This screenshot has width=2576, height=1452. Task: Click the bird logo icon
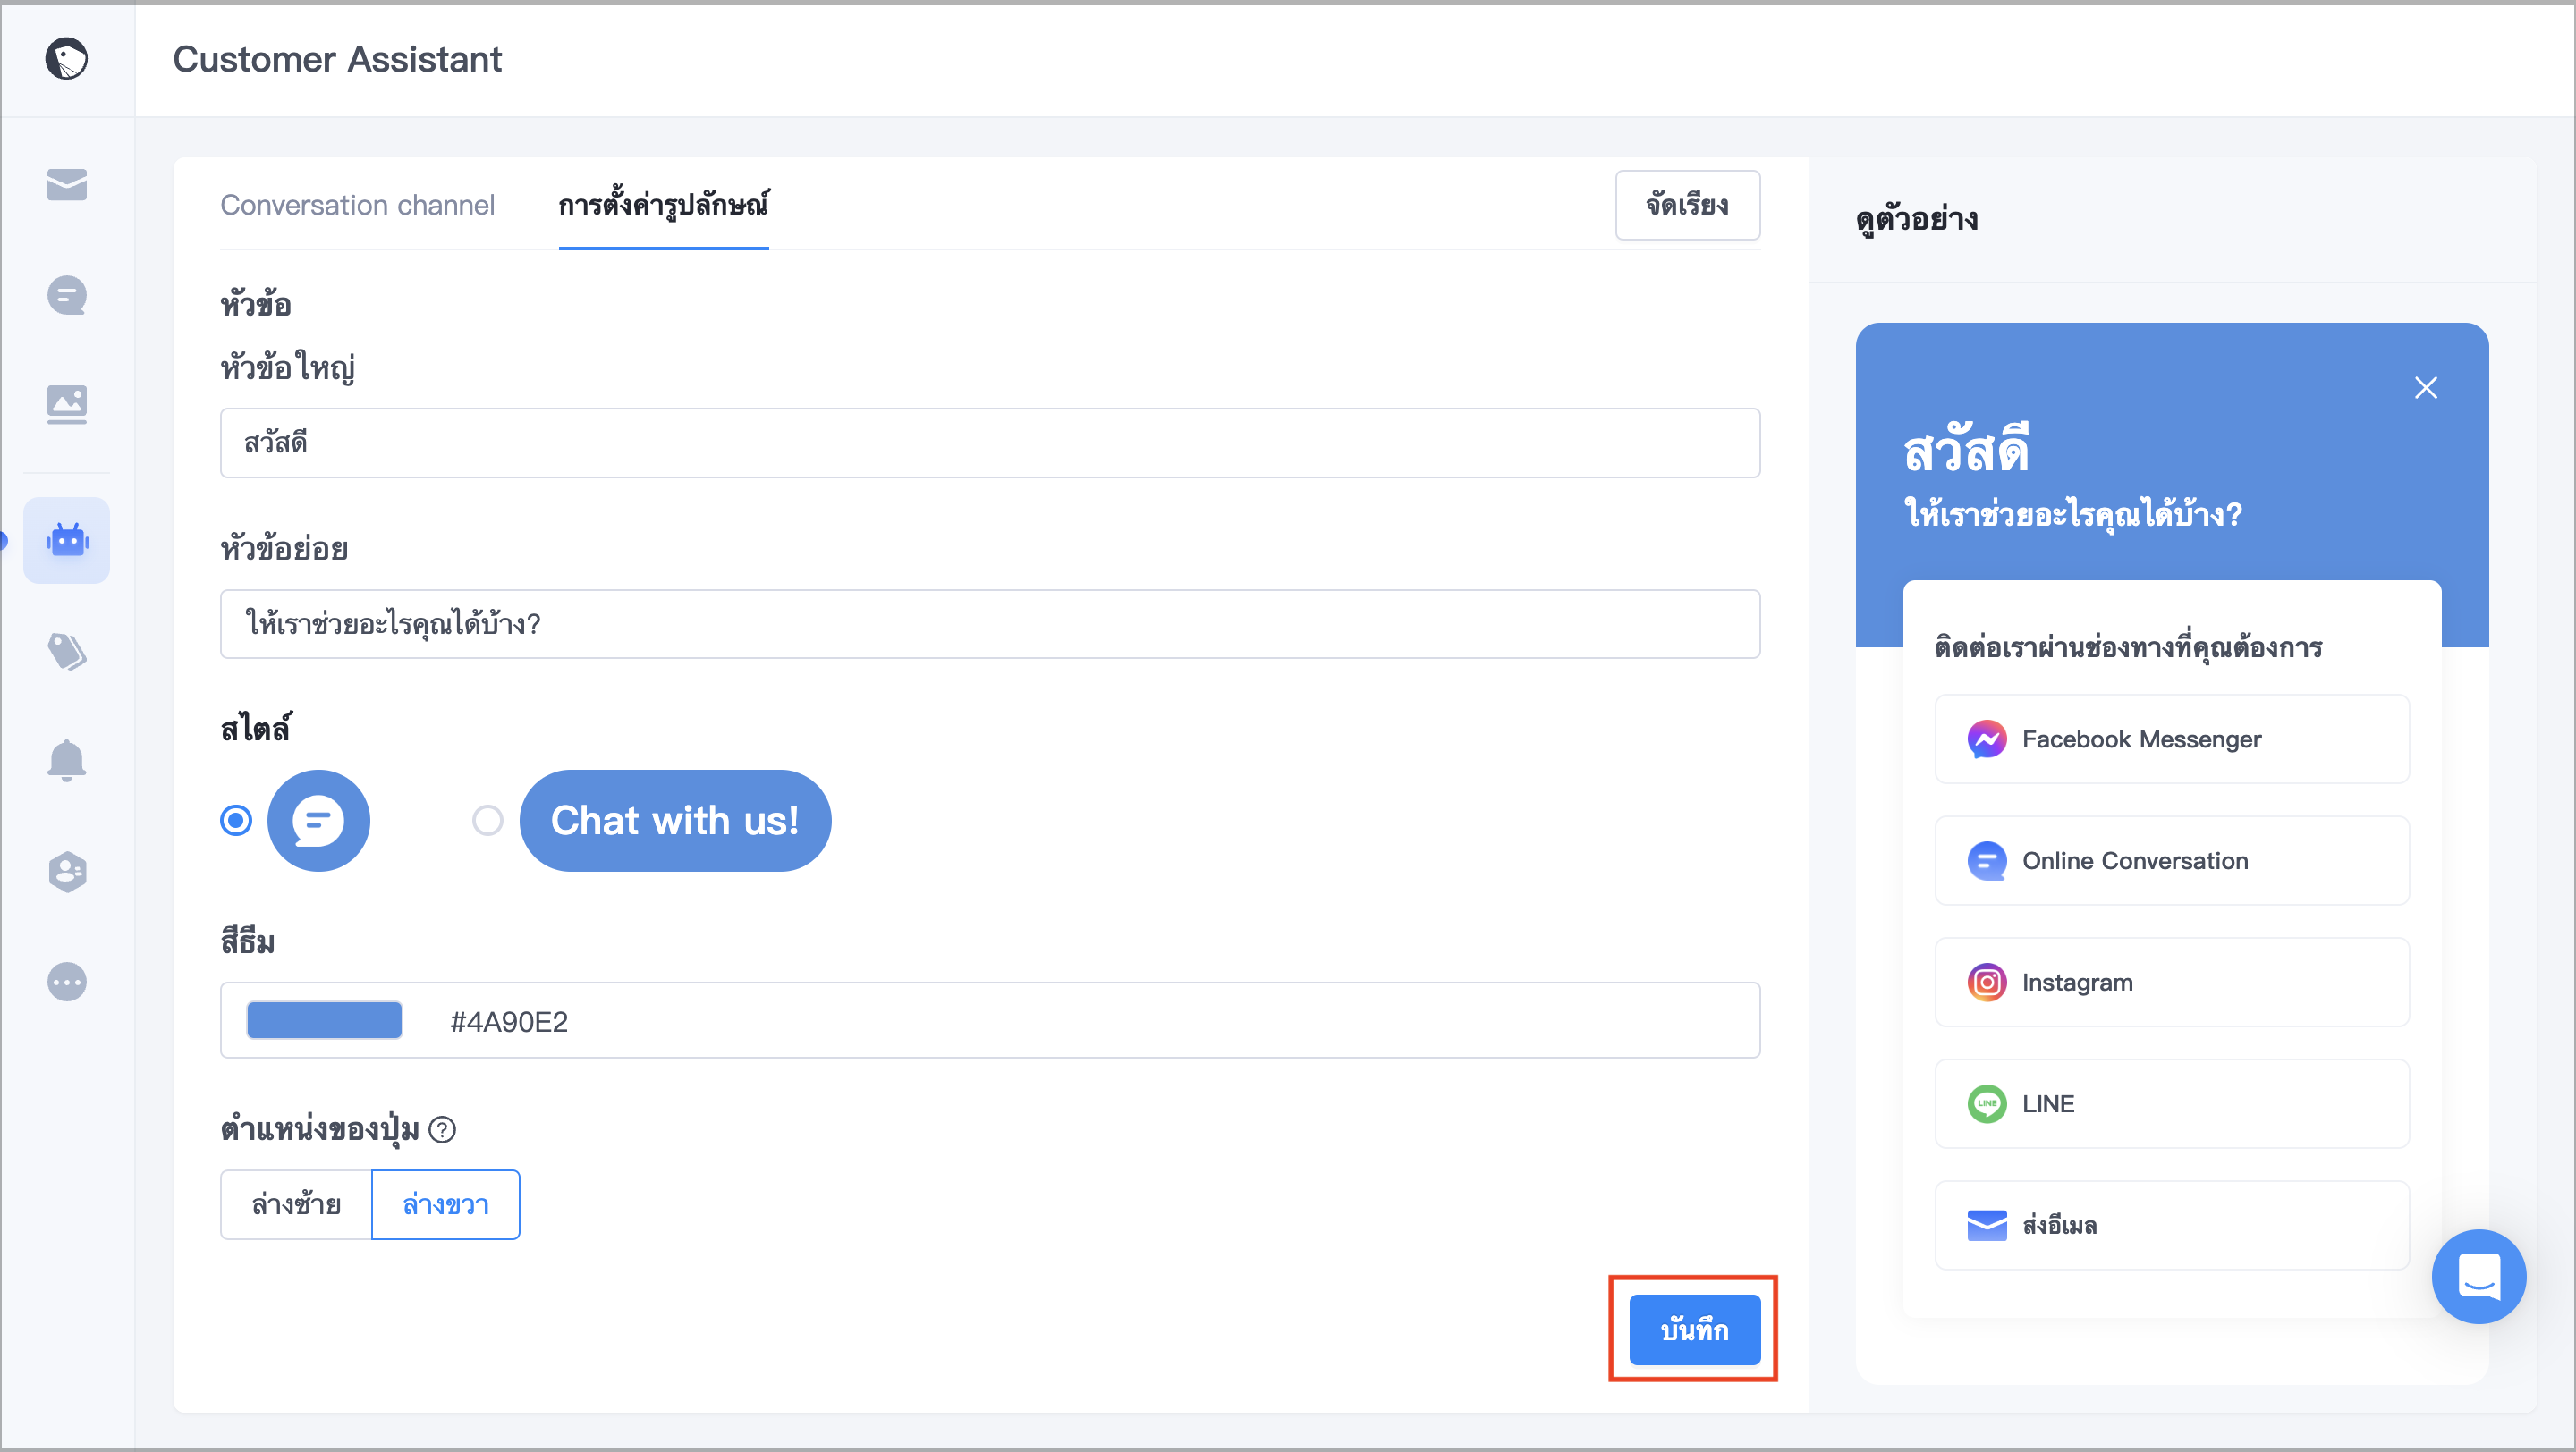[x=66, y=58]
